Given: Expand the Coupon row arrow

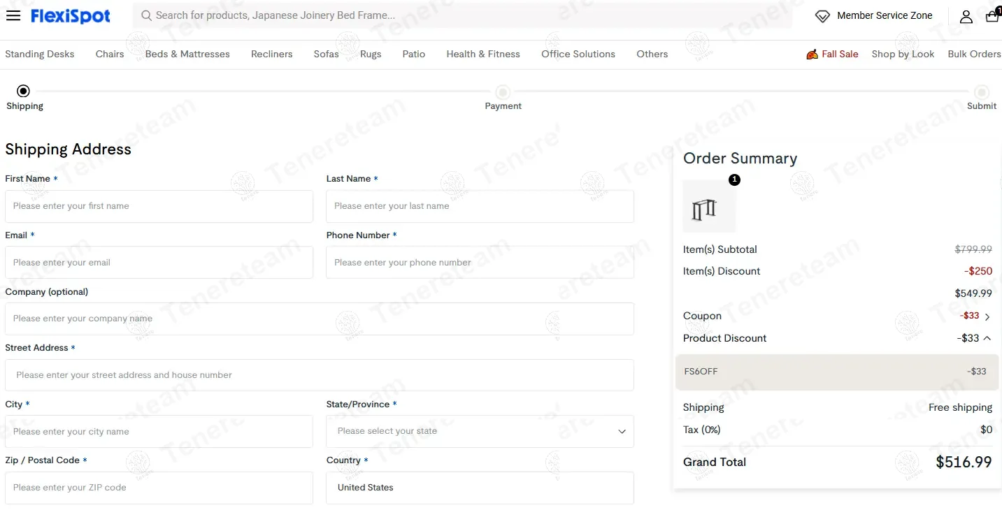Looking at the screenshot, I should tap(987, 316).
